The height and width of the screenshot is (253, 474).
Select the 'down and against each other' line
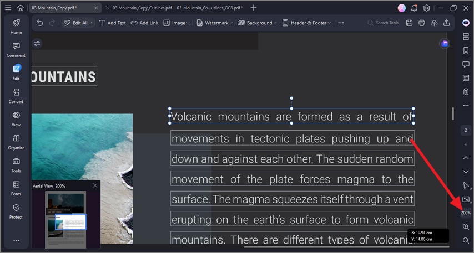tap(293, 159)
